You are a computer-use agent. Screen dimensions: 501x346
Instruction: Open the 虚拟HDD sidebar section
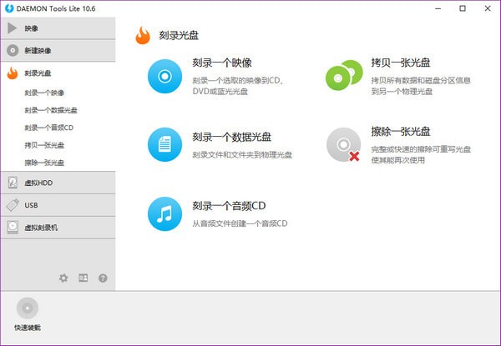[x=58, y=183]
